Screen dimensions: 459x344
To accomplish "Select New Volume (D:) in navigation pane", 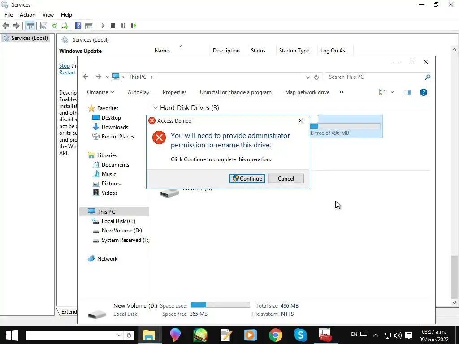I will pos(117,231).
